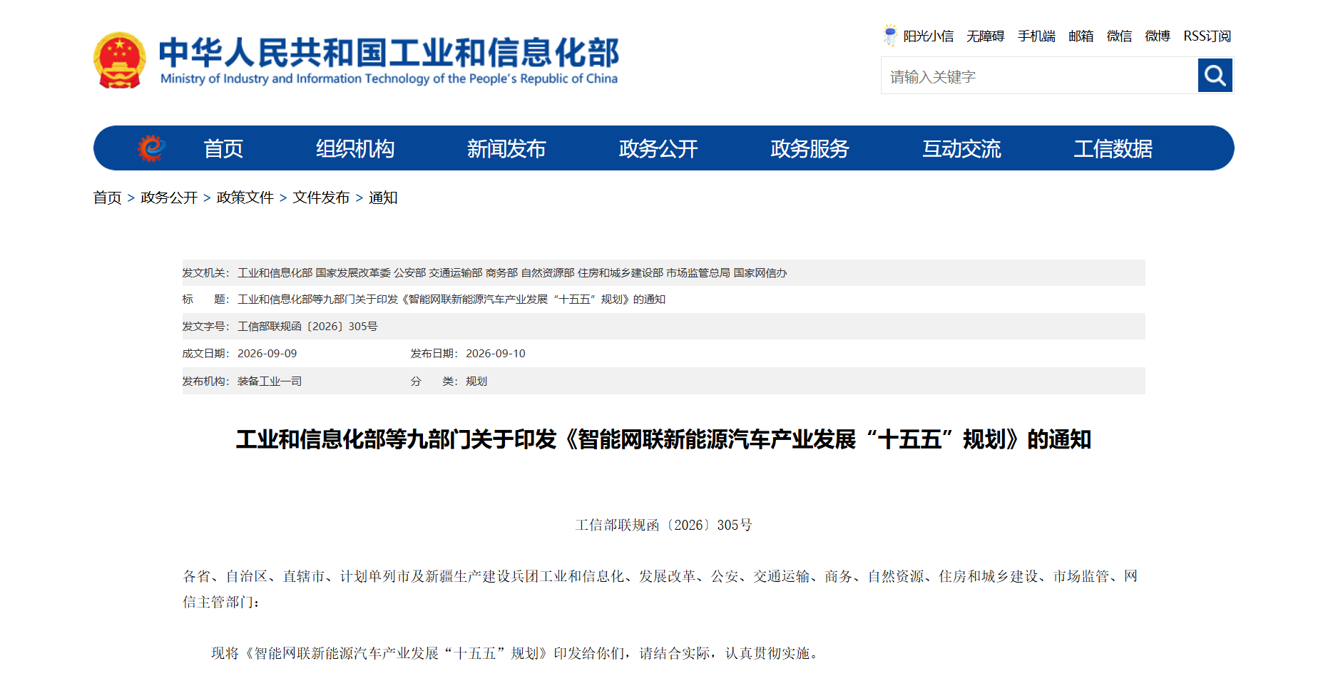
Task: Click the national emblem logo
Action: pyautogui.click(x=120, y=60)
